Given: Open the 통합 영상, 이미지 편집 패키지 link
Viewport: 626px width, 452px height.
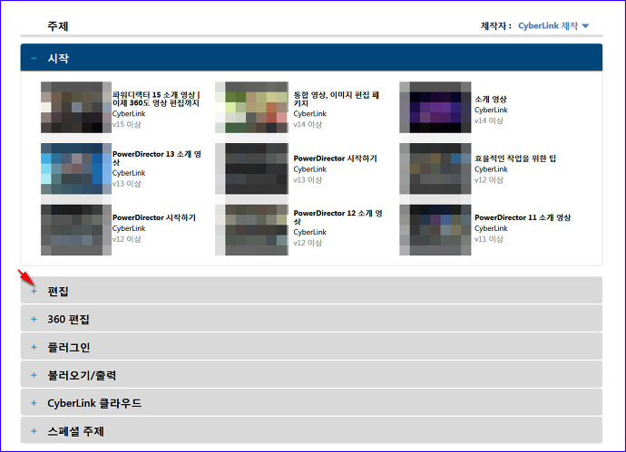Looking at the screenshot, I should click(x=337, y=99).
